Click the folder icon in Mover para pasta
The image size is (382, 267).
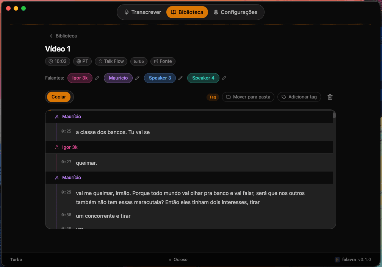pos(229,97)
